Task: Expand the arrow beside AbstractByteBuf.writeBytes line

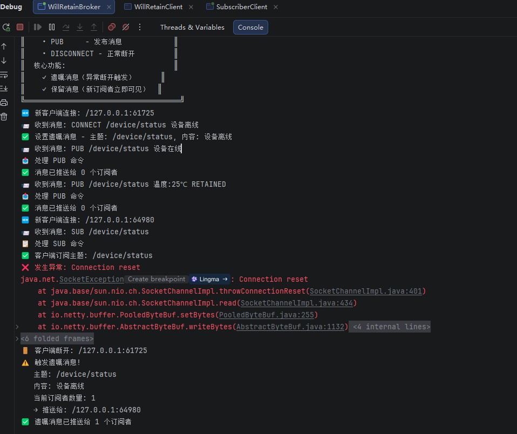Action: (x=17, y=327)
